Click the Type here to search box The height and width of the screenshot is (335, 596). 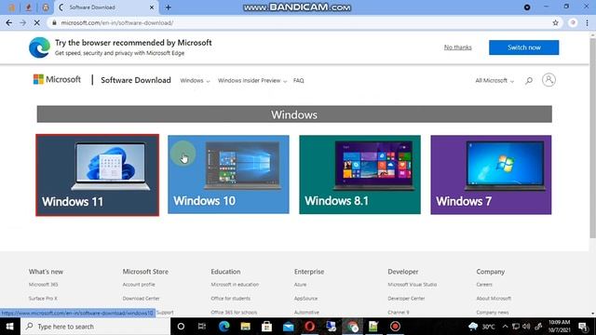click(95, 327)
